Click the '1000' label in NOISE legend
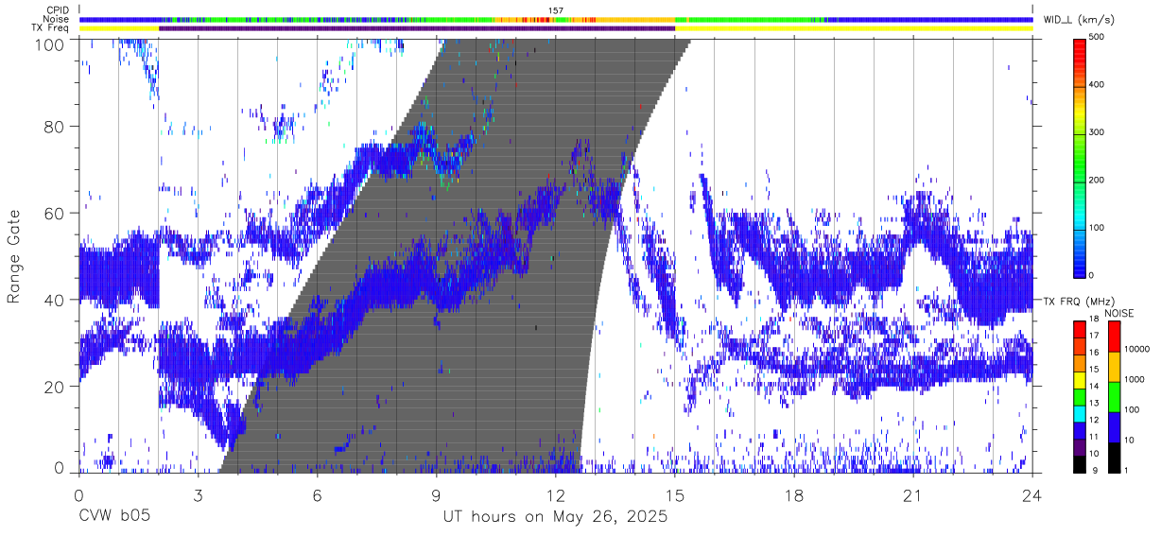1161x536 pixels. (1135, 379)
